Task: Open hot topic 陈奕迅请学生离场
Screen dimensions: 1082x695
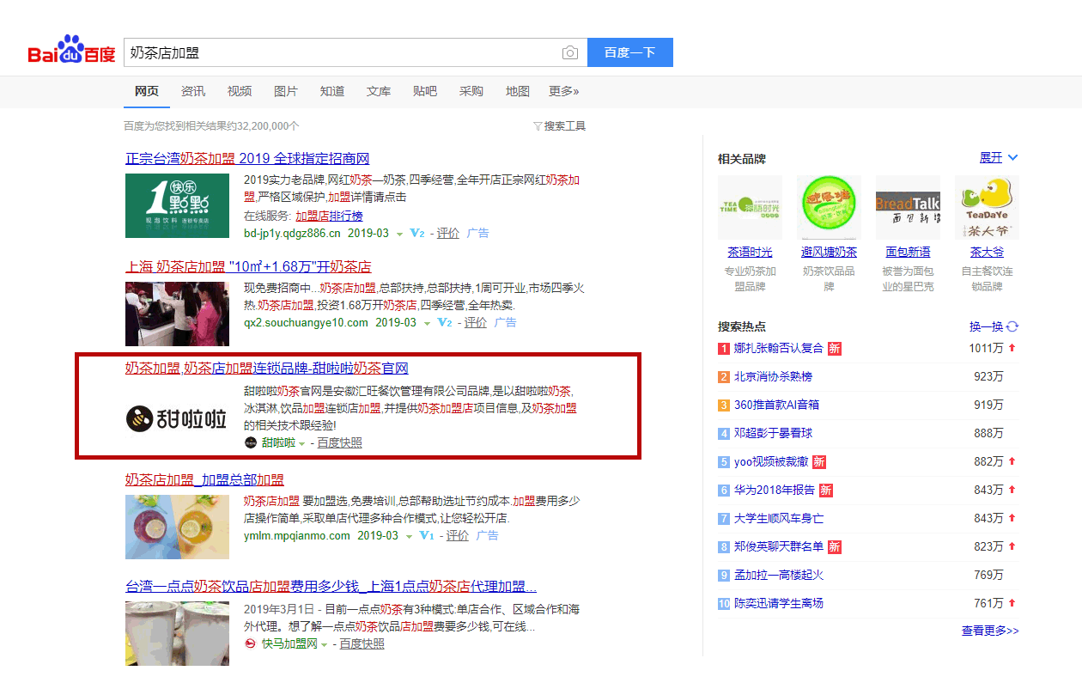Action: [x=779, y=603]
